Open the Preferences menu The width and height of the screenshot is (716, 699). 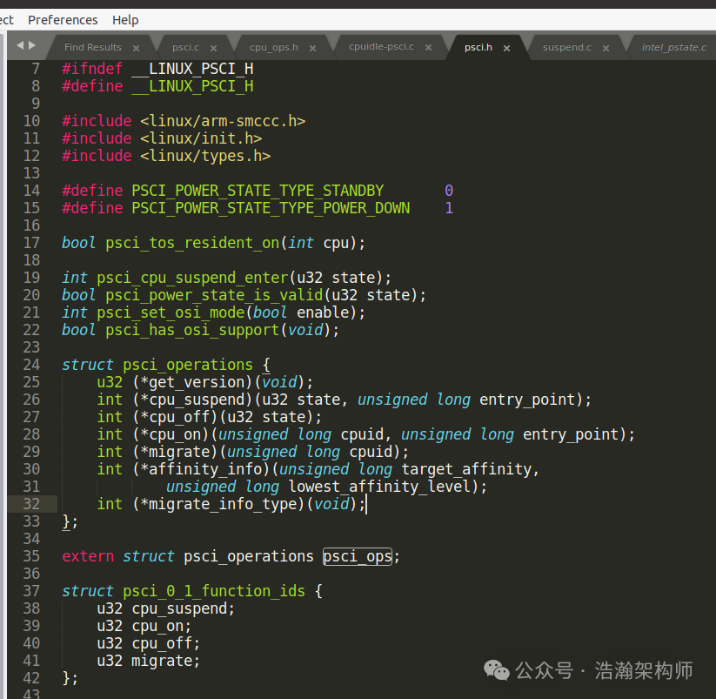(63, 20)
